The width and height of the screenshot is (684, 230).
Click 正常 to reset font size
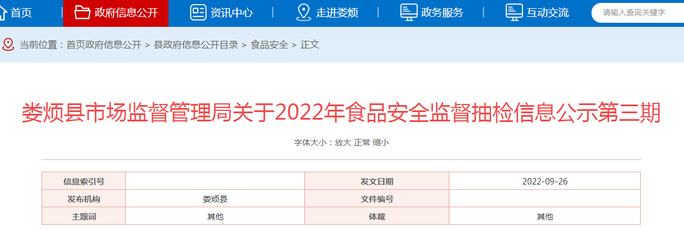(x=362, y=142)
